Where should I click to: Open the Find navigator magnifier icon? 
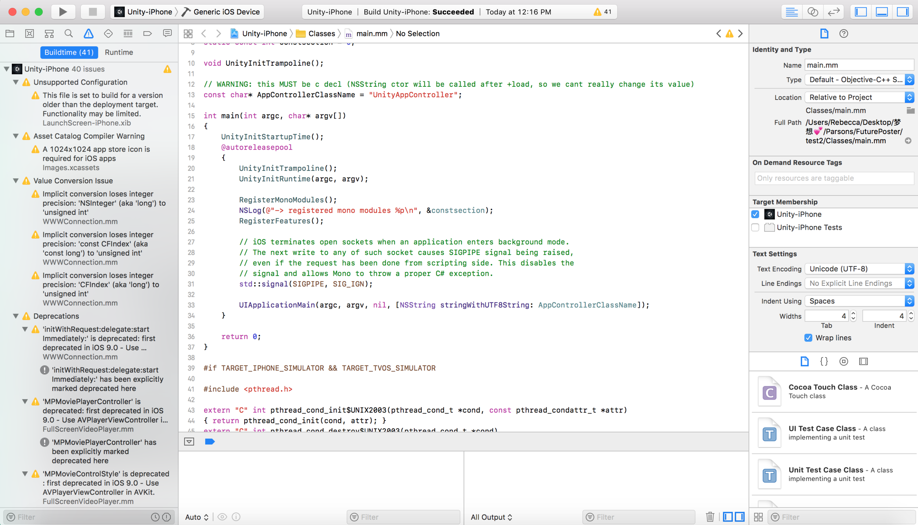coord(69,33)
